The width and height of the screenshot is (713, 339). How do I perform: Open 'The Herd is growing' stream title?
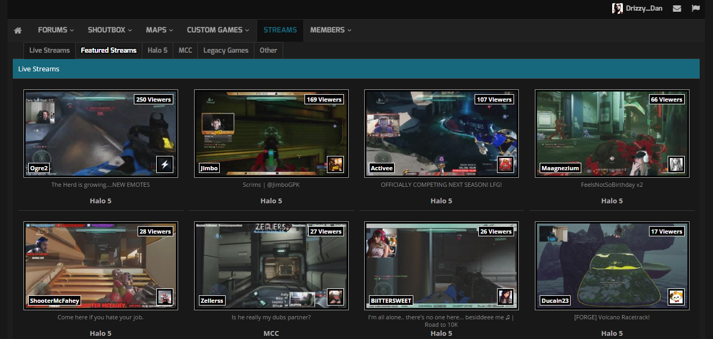(100, 185)
